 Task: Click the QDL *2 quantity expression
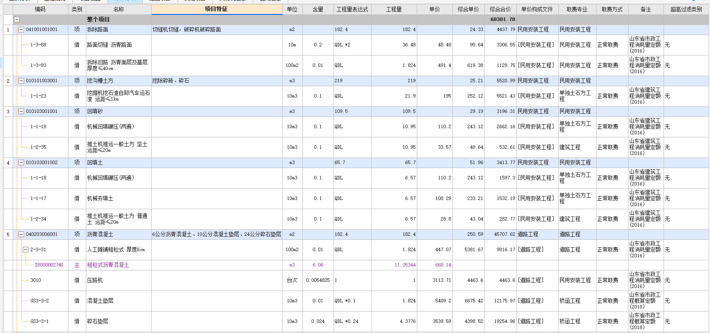point(342,45)
